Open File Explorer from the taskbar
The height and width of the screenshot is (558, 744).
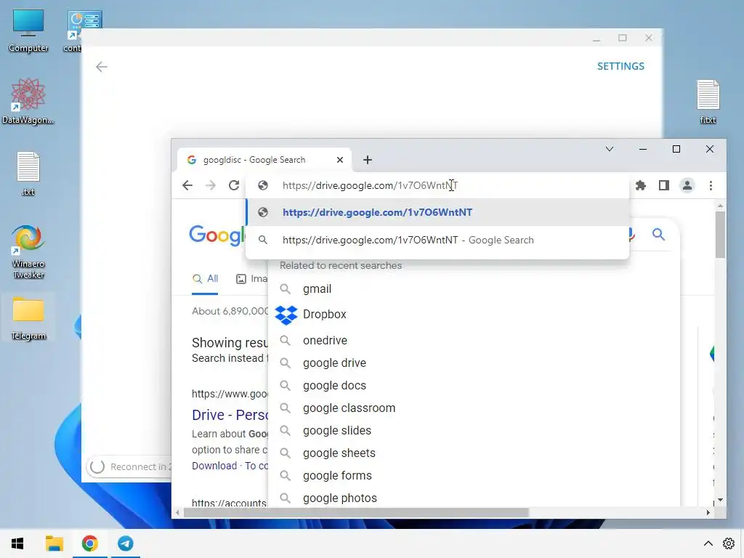[x=54, y=543]
